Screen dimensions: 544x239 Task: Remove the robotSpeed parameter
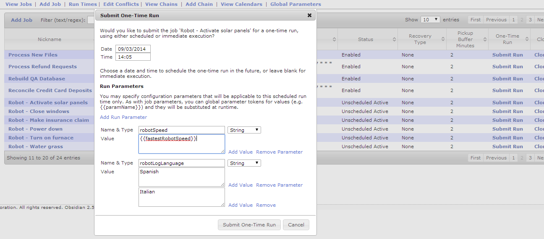click(279, 152)
